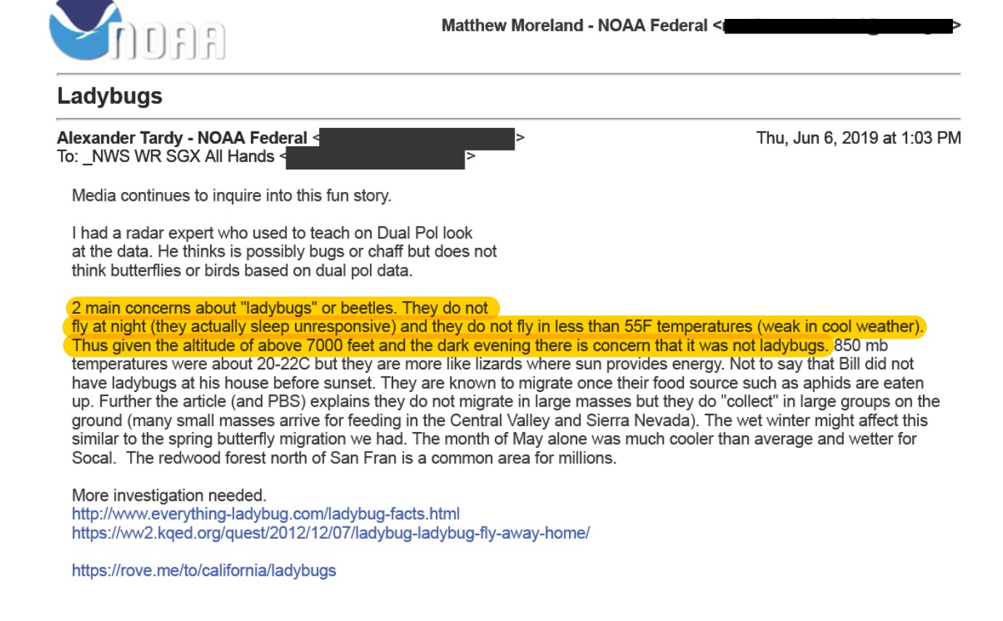Click the redacted sender email address
Image resolution: width=1003 pixels, height=621 pixels.
click(x=417, y=138)
